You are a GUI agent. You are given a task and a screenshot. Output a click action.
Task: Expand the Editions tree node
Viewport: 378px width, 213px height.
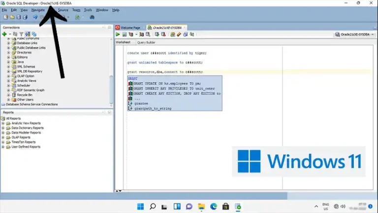(8, 57)
